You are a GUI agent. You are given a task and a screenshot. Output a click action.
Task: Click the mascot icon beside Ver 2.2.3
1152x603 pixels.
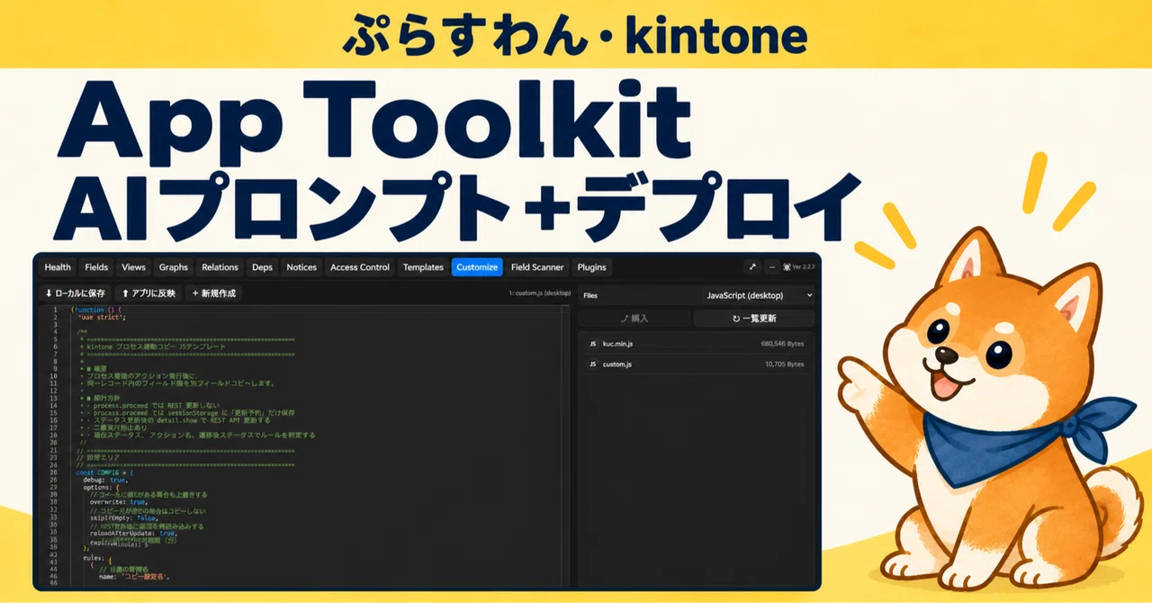(787, 267)
